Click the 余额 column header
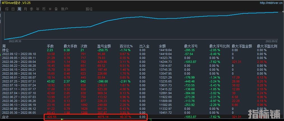The image size is (284, 121). pyautogui.click(x=162, y=46)
